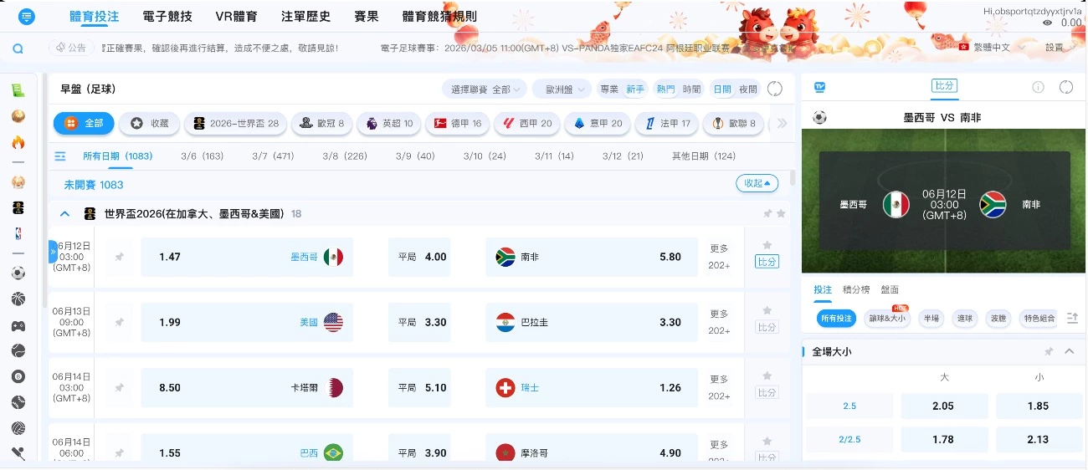
Task: Pin the World Cup 2026 league header
Action: [767, 214]
